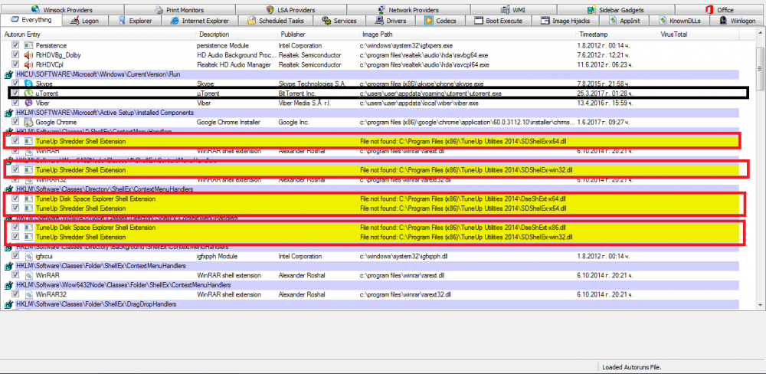
Task: Open the Services tab
Action: pos(339,21)
